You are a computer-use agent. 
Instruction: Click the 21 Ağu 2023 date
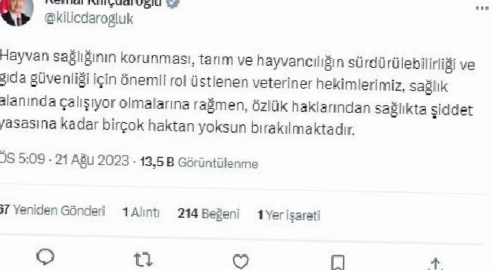[x=92, y=160]
